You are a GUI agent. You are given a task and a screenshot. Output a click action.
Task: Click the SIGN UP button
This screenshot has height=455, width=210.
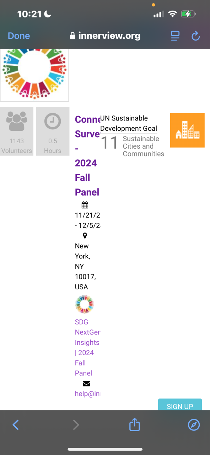click(x=180, y=405)
